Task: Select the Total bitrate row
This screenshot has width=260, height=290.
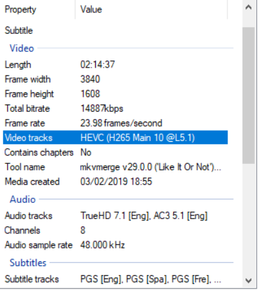Action: tap(115, 109)
